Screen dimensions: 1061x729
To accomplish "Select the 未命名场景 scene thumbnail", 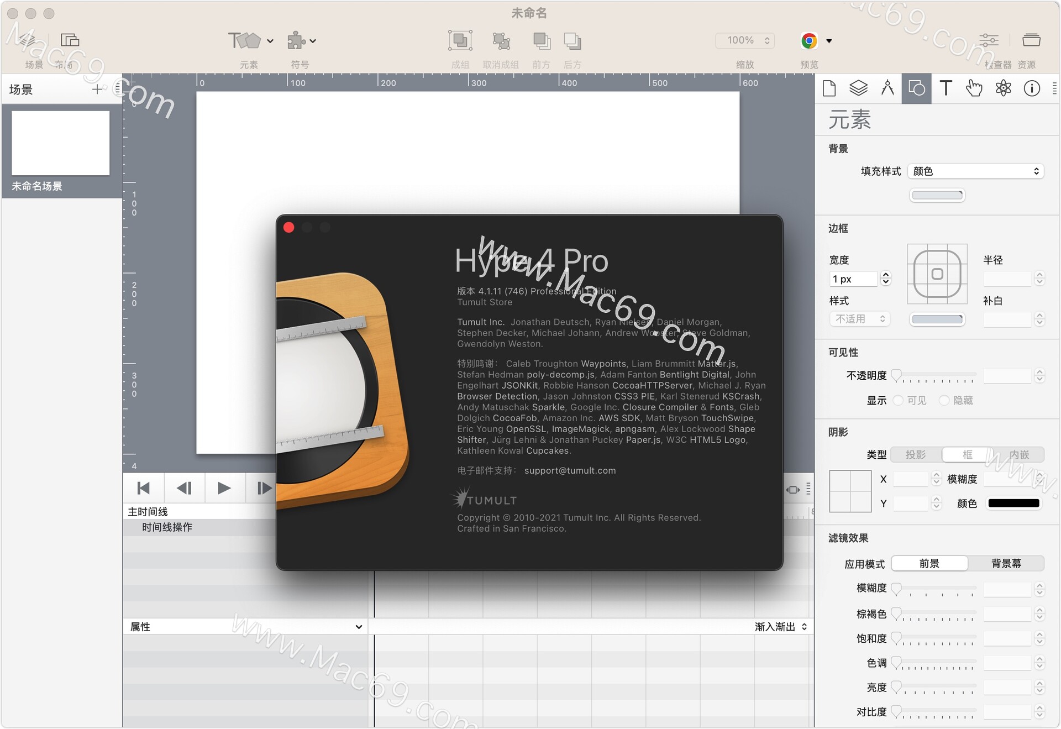I will pos(60,143).
